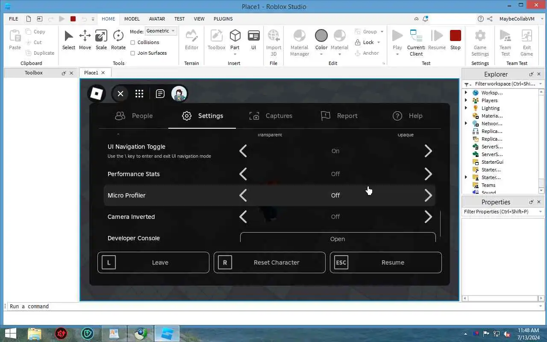The height and width of the screenshot is (342, 547).
Task: Select the Scale tool
Action: [101, 40]
